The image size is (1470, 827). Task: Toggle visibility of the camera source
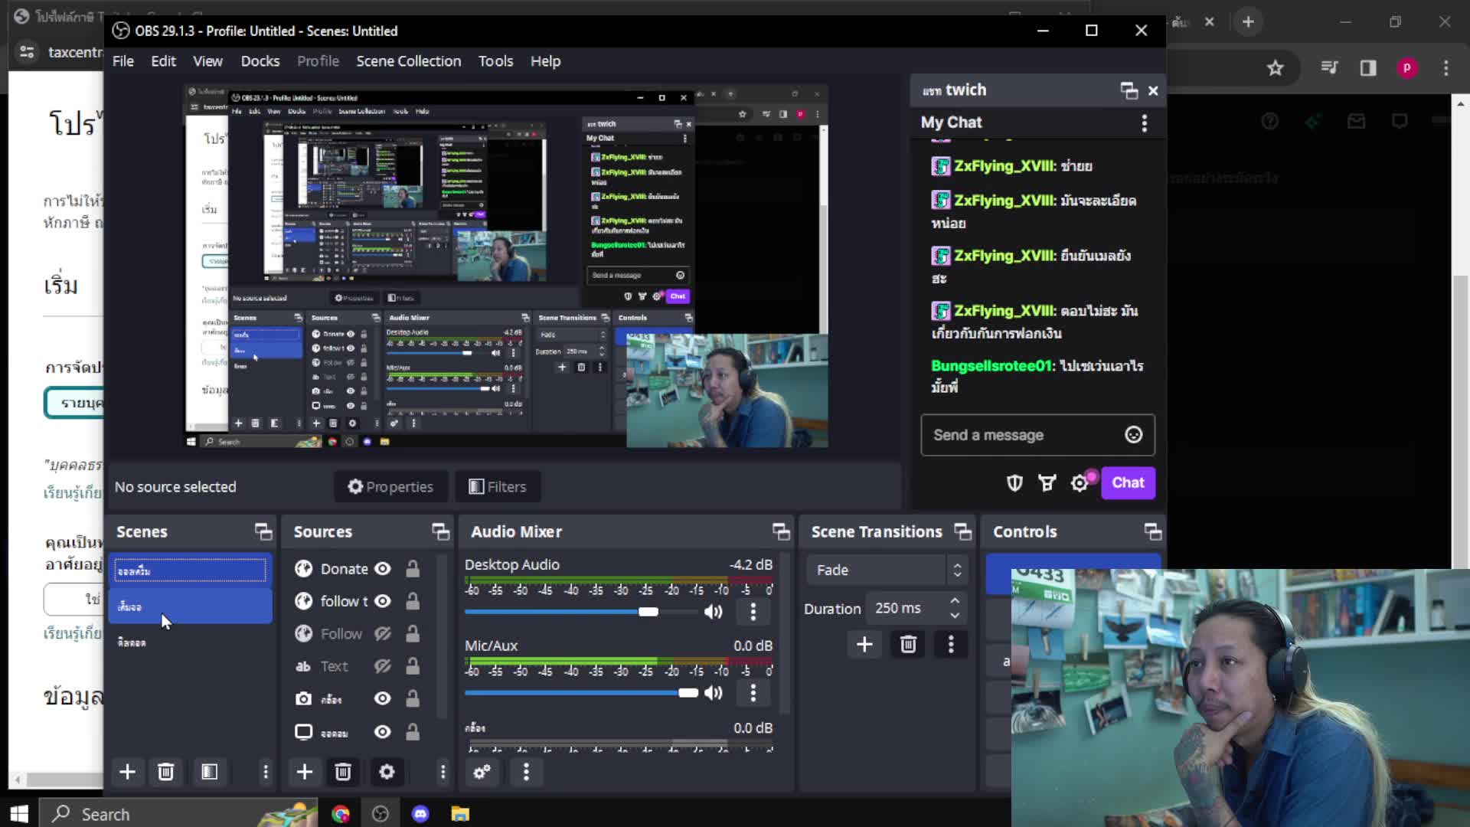coord(383,698)
